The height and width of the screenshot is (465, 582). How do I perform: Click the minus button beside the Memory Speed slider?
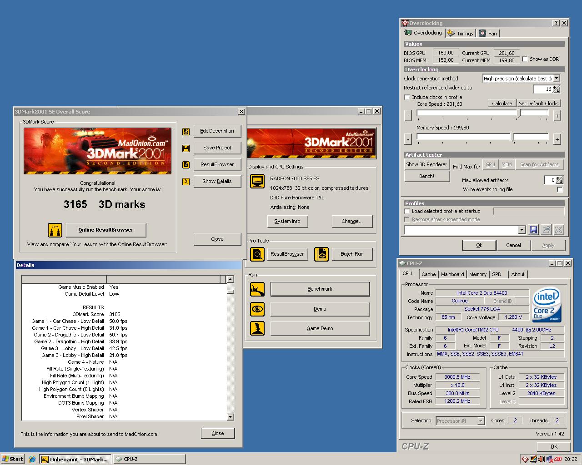tap(408, 139)
